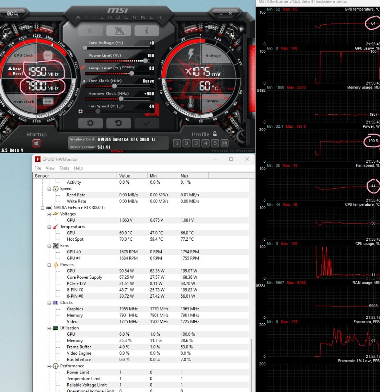Click the DETACH link

(x=117, y=151)
